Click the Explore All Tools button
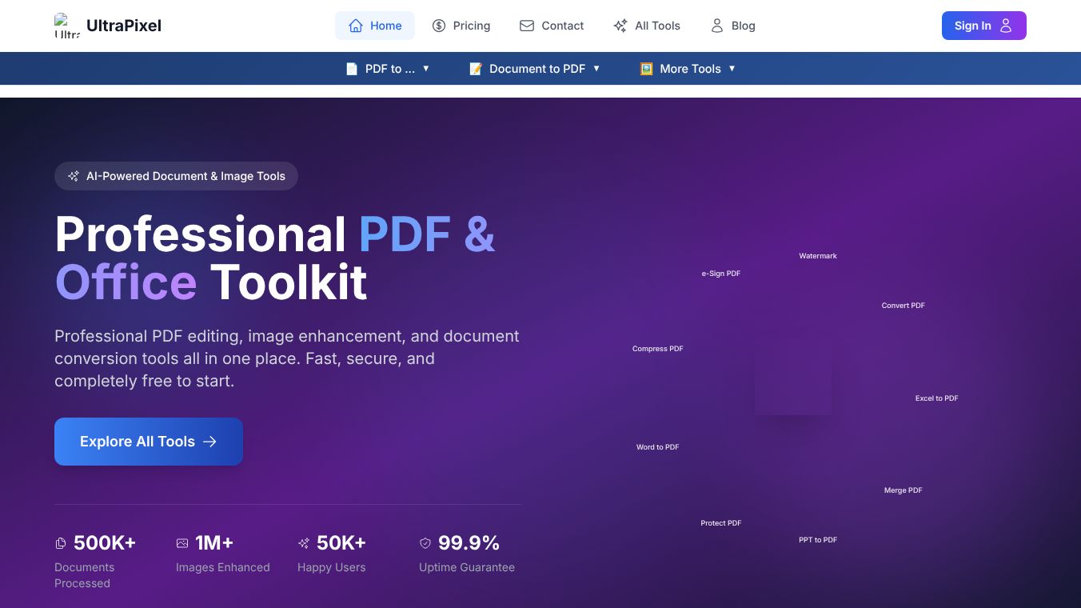Viewport: 1081px width, 608px height. [149, 442]
